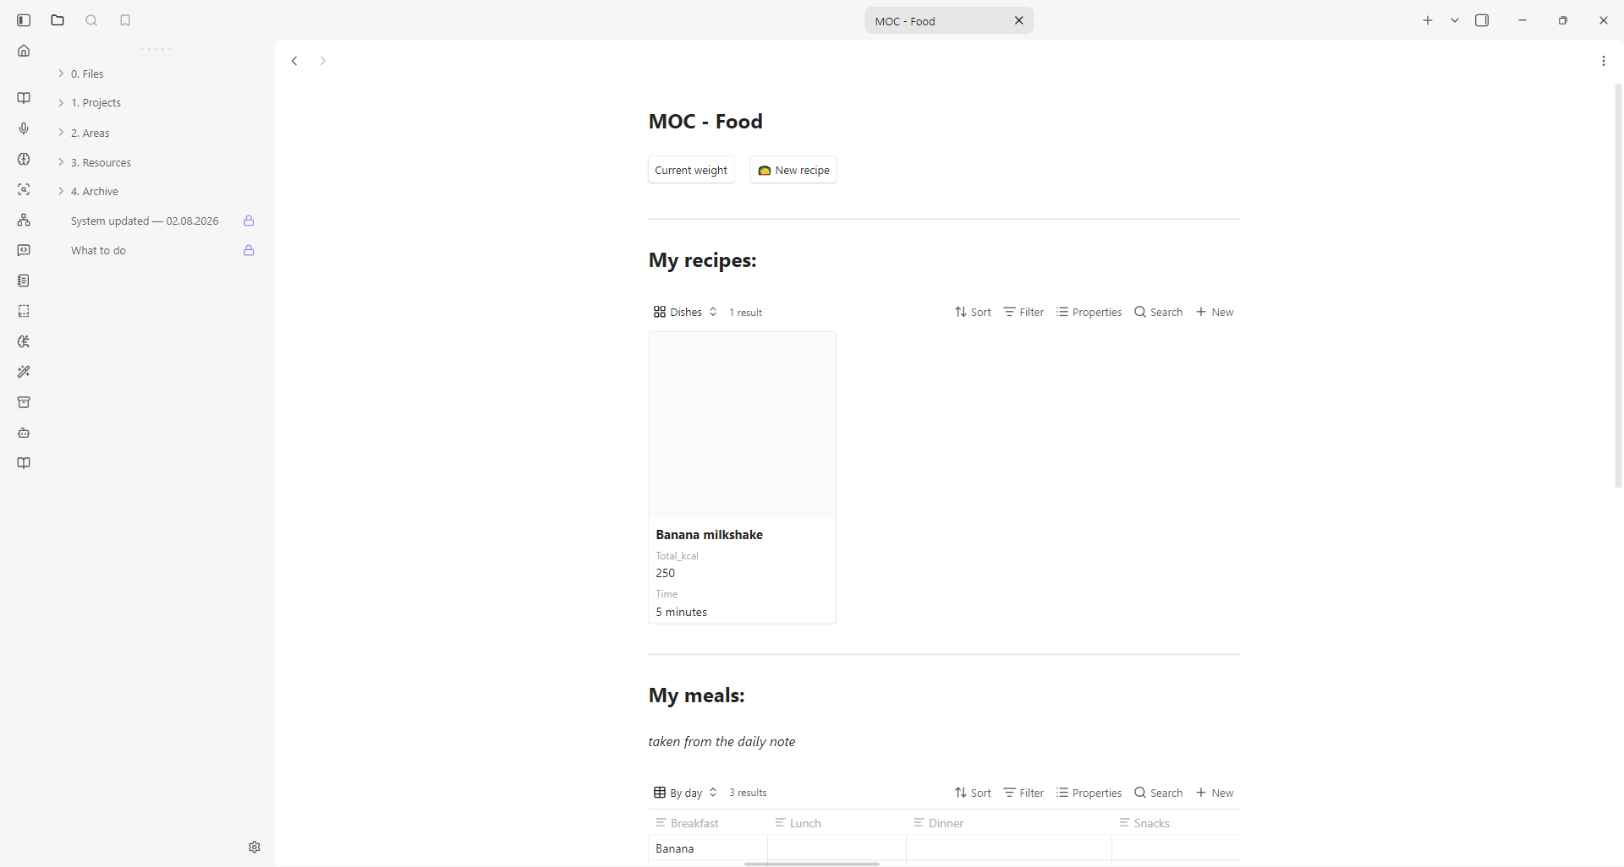The width and height of the screenshot is (1624, 867).
Task: Click the microphone audio recorder ribbon icon
Action: coord(24,128)
